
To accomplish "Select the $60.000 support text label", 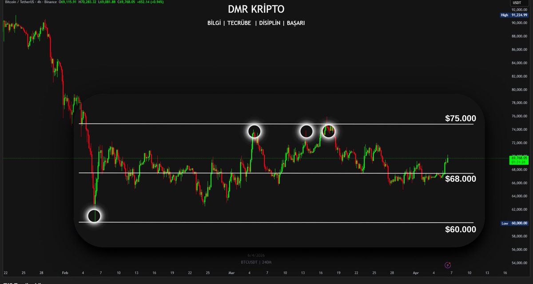I will (461, 229).
